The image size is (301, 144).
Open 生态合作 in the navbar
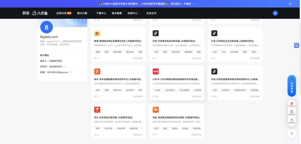click(151, 13)
